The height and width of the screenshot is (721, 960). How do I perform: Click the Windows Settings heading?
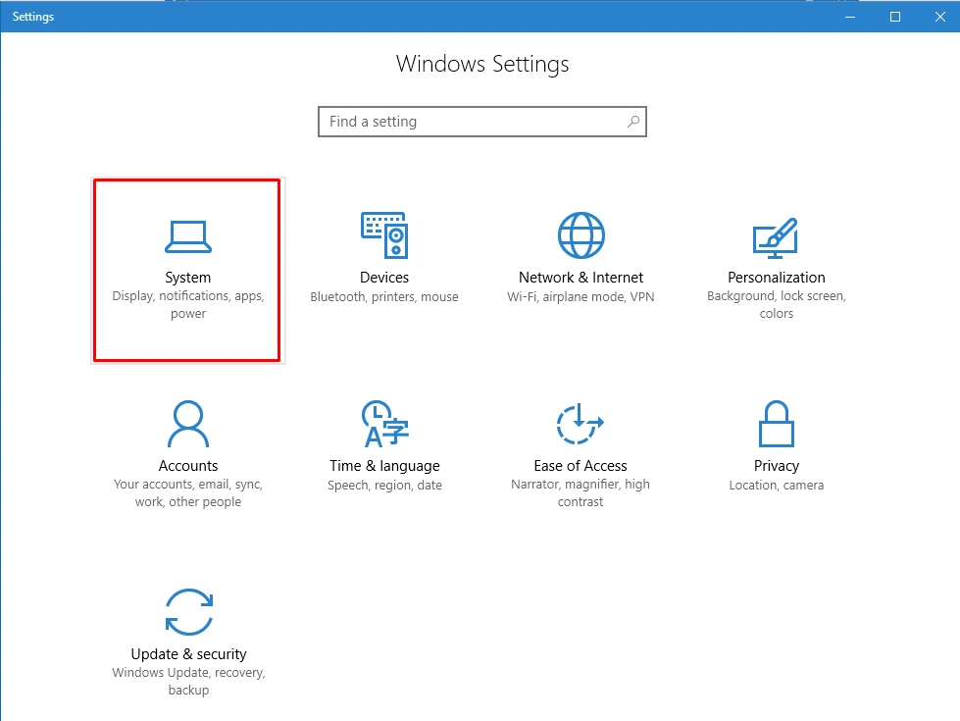click(482, 64)
